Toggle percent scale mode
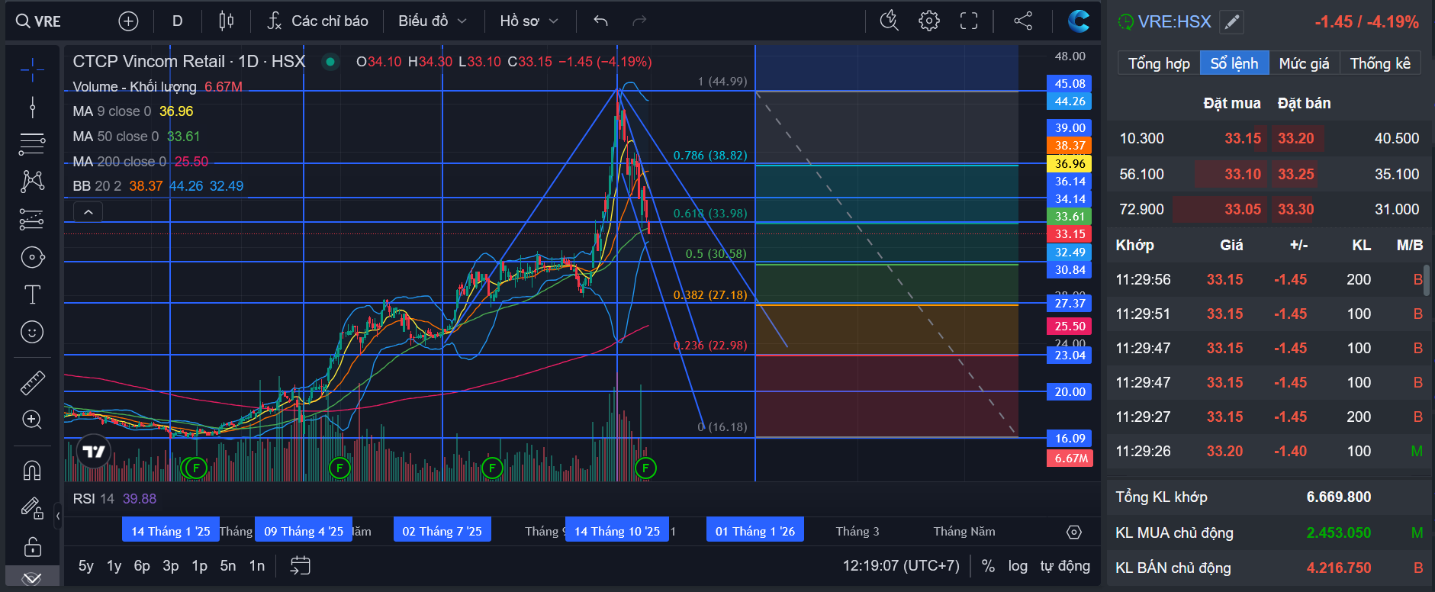This screenshot has height=592, width=1435. [x=988, y=566]
